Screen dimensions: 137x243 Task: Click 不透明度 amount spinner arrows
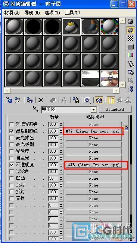61,165
